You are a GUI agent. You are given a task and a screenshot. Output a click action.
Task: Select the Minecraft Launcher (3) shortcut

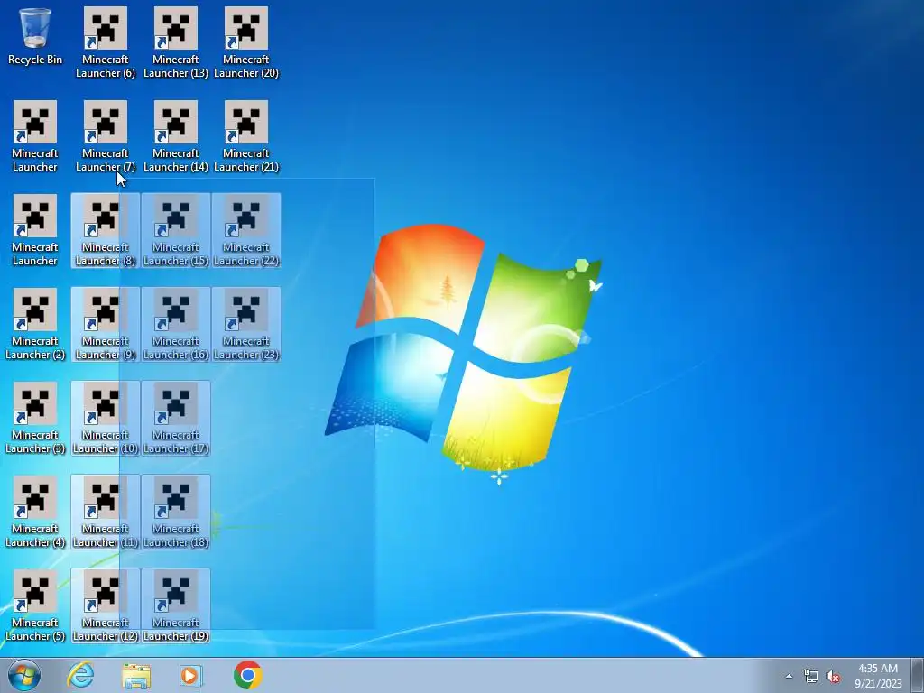(x=35, y=419)
